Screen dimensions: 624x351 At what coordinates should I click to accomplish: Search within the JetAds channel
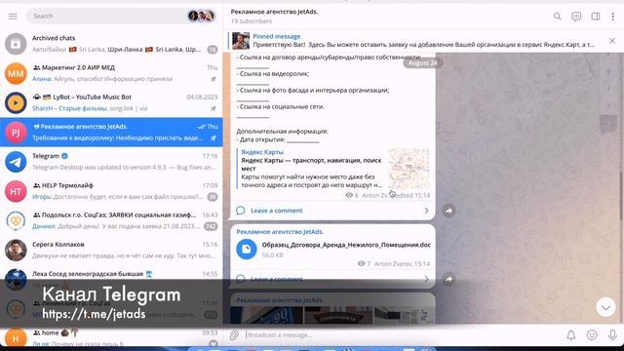tap(557, 17)
